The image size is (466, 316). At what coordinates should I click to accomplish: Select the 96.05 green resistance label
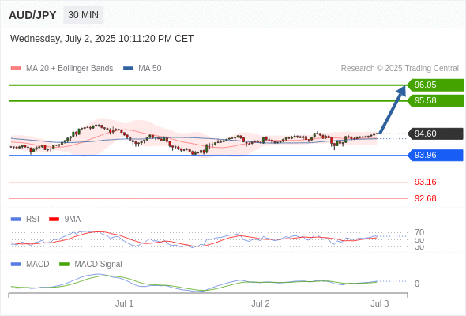(434, 85)
